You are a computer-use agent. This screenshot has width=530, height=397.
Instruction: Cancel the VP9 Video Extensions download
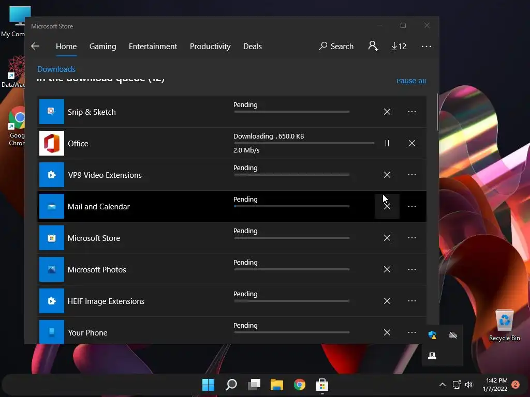tap(387, 175)
